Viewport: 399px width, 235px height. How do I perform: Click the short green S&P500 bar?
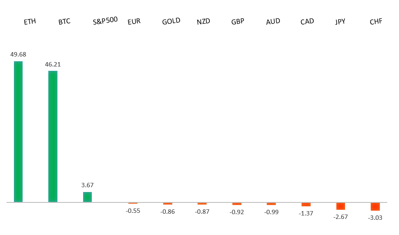pos(87,197)
